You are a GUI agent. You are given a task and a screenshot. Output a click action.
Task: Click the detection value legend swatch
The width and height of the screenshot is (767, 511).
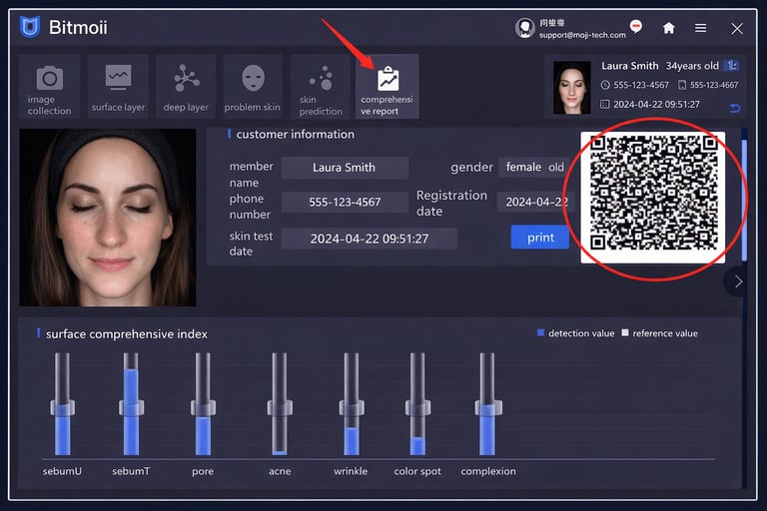click(540, 333)
